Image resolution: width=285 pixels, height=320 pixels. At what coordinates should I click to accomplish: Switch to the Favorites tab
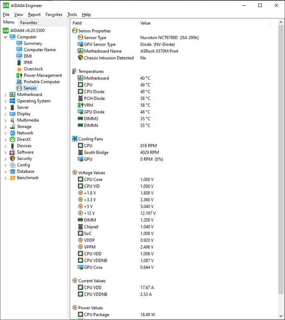point(28,23)
